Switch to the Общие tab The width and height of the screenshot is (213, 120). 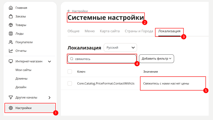(73, 31)
